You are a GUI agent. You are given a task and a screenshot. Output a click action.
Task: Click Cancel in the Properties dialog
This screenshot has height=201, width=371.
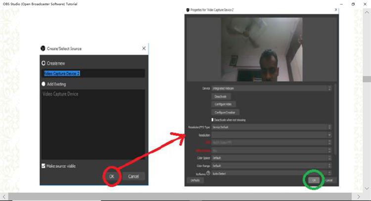(x=329, y=180)
